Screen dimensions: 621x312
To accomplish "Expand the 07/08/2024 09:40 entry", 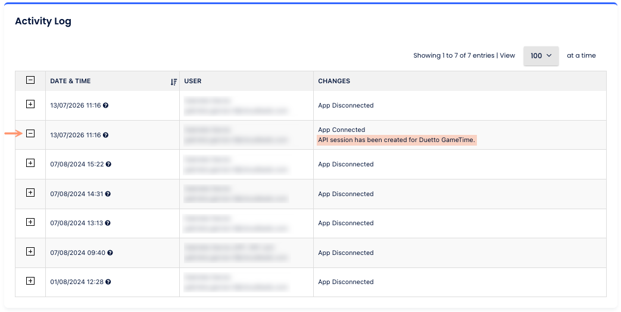I will [30, 251].
